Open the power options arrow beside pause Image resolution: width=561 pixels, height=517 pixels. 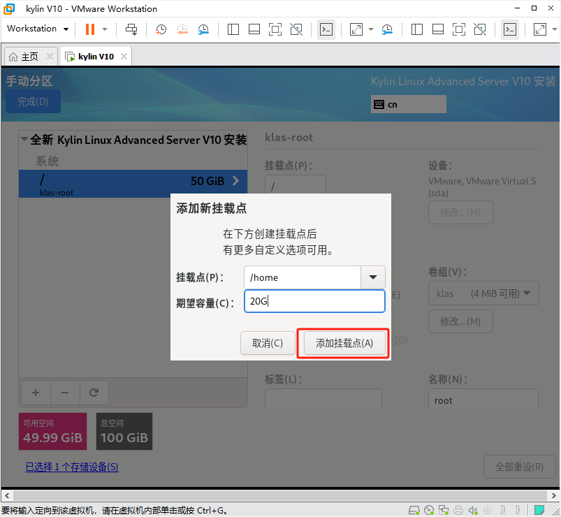tap(105, 29)
